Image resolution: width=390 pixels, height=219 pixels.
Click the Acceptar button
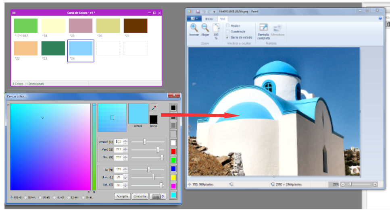122,196
